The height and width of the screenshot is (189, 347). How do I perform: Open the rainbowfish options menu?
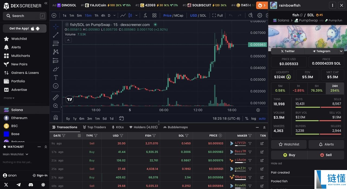[332, 5]
